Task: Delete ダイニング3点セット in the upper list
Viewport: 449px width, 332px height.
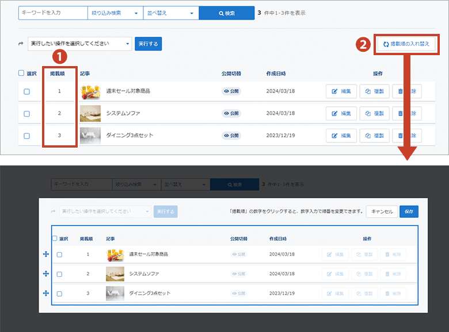Action: coord(407,136)
